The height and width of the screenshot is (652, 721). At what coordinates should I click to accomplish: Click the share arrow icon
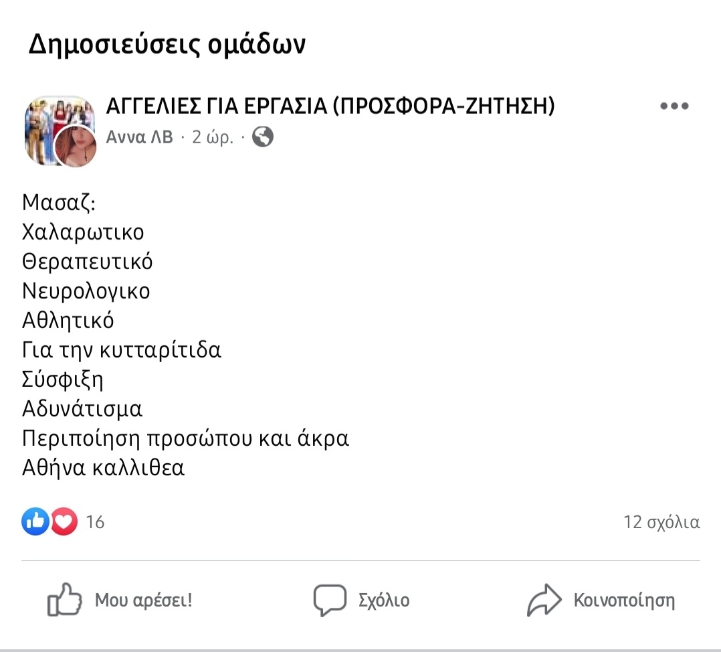544,600
